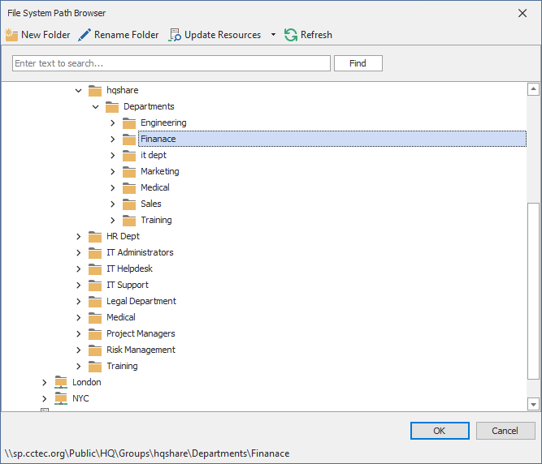Select the Risk Management folder

point(141,350)
